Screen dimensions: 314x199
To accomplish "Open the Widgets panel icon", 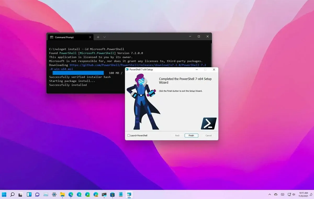I will 29,195.
